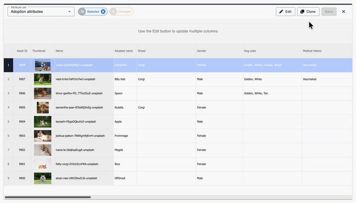356x203 pixels.
Task: Close the attribute editor with the X icon
Action: tap(344, 12)
